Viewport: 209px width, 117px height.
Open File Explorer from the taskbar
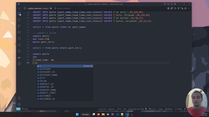pyautogui.click(x=103, y=114)
